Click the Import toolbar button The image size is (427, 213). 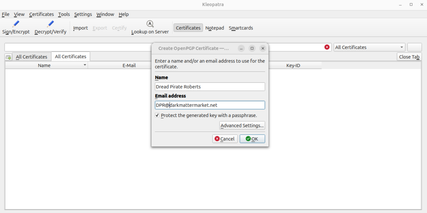[80, 28]
